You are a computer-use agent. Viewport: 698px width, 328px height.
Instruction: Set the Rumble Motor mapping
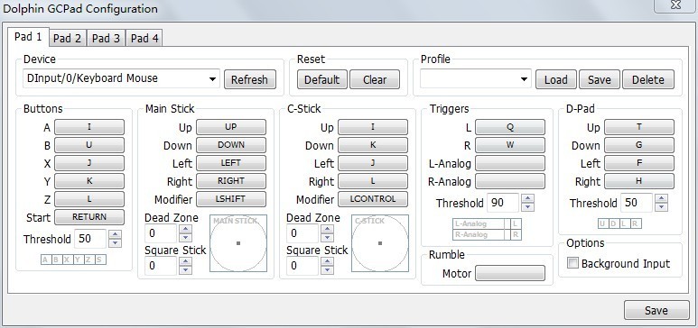coord(509,273)
